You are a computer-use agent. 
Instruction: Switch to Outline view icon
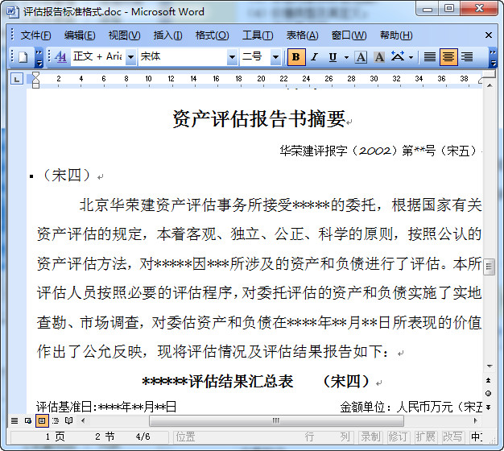[x=56, y=420]
